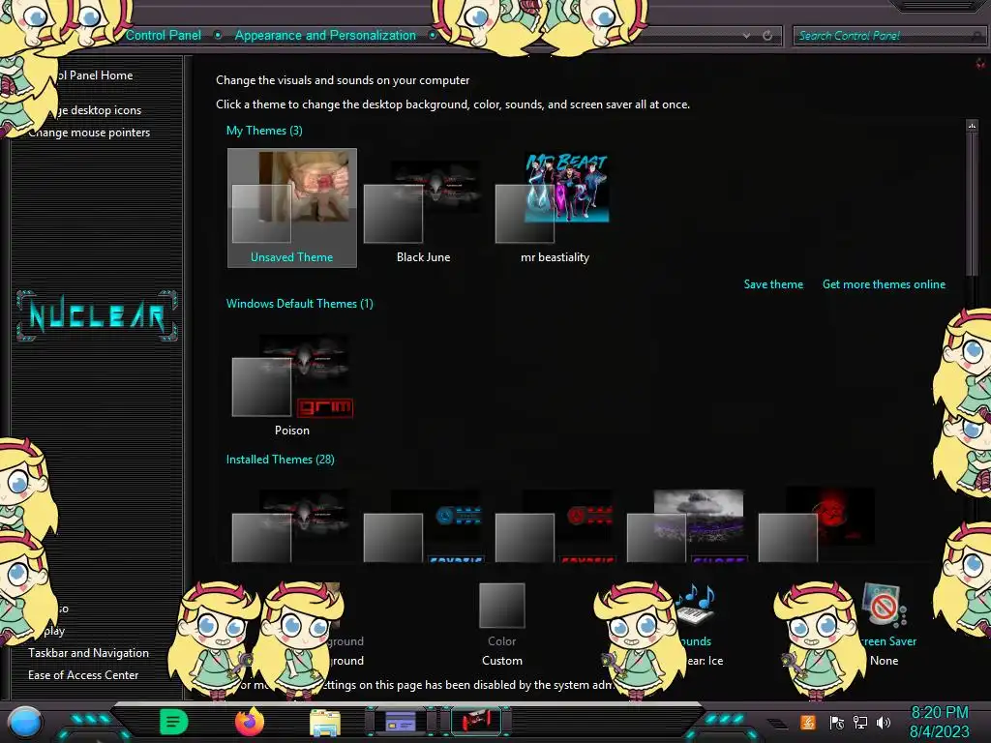The width and height of the screenshot is (991, 743).
Task: Open the orange Java tray icon
Action: [x=808, y=722]
